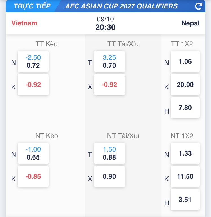This screenshot has width=211, height=217.
Task: Bet NT 1X2 home win 1.33
Action: [x=185, y=153]
